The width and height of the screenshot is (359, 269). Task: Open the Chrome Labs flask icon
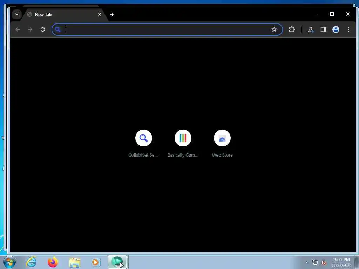(310, 29)
